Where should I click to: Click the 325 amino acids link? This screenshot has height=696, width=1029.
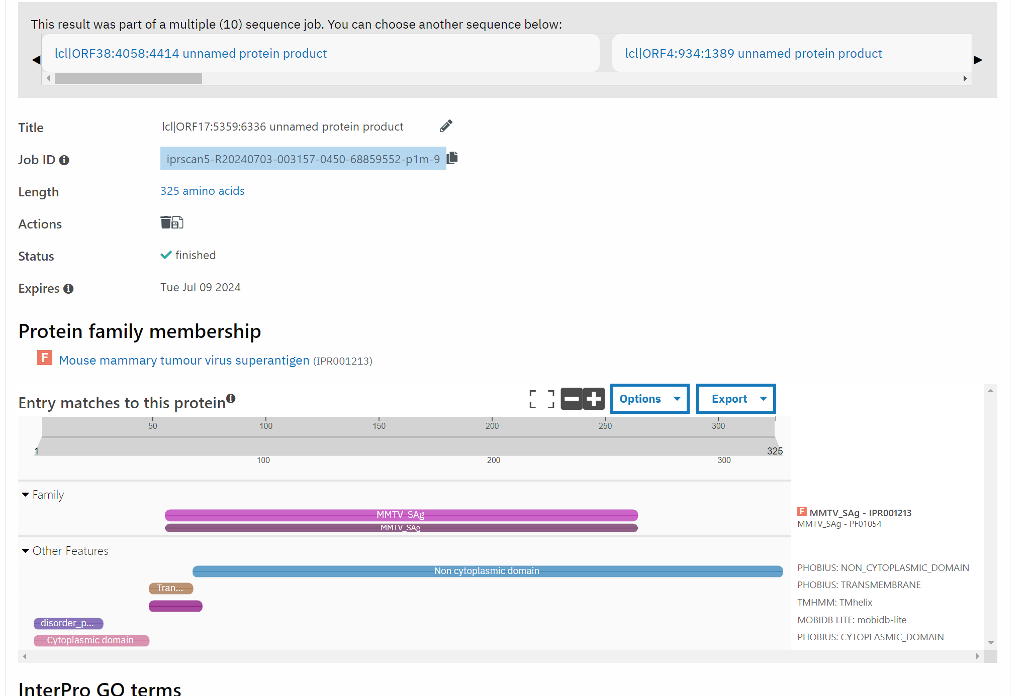(203, 191)
